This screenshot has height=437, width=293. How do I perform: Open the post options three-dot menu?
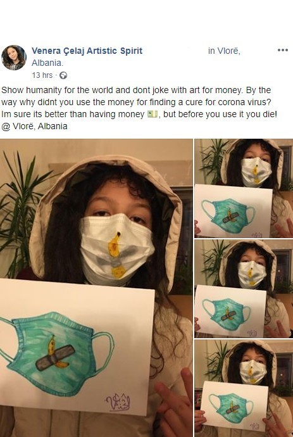[x=282, y=50]
